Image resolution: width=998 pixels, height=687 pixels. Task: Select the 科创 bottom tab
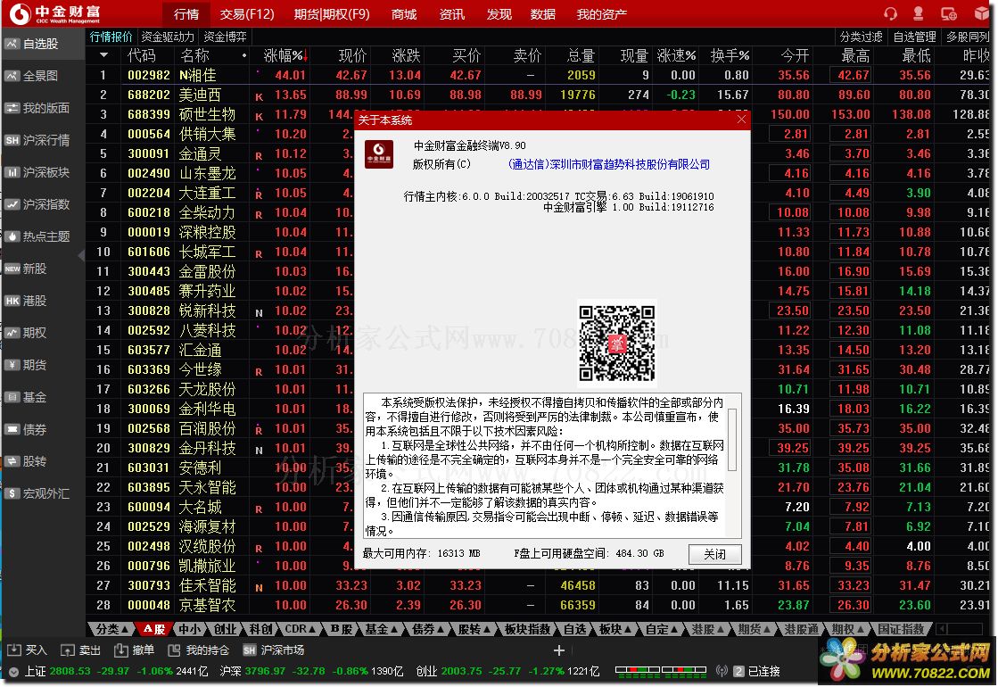click(x=260, y=629)
